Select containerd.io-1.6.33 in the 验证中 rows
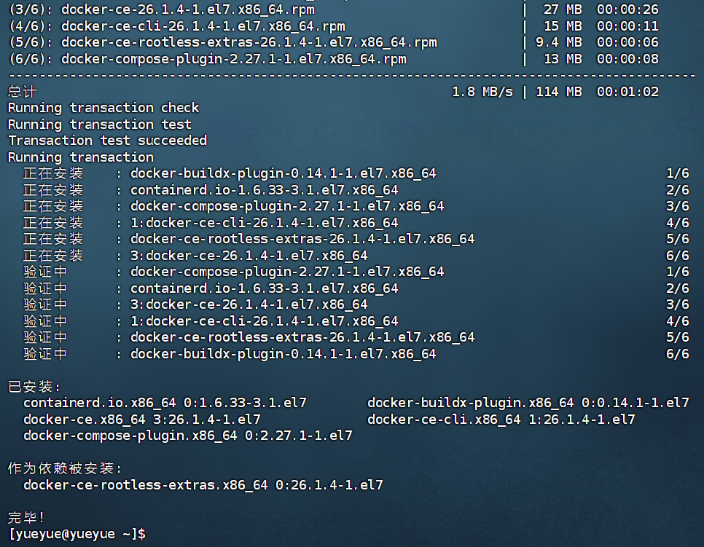The image size is (704, 547). (x=265, y=288)
